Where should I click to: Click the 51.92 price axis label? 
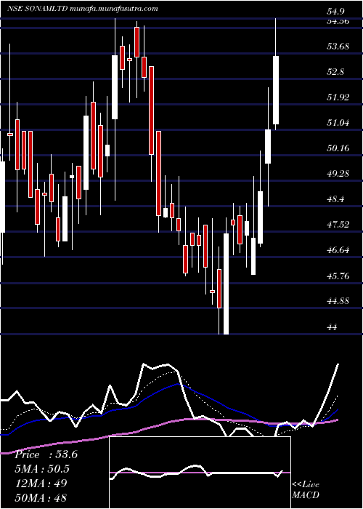coord(338,97)
